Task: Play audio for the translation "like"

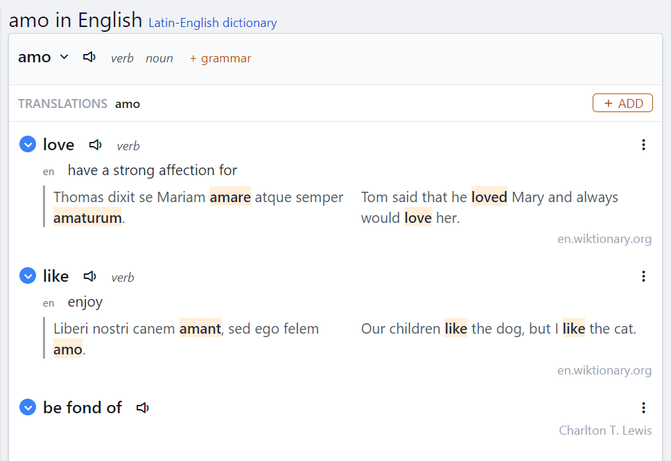Action: tap(89, 275)
